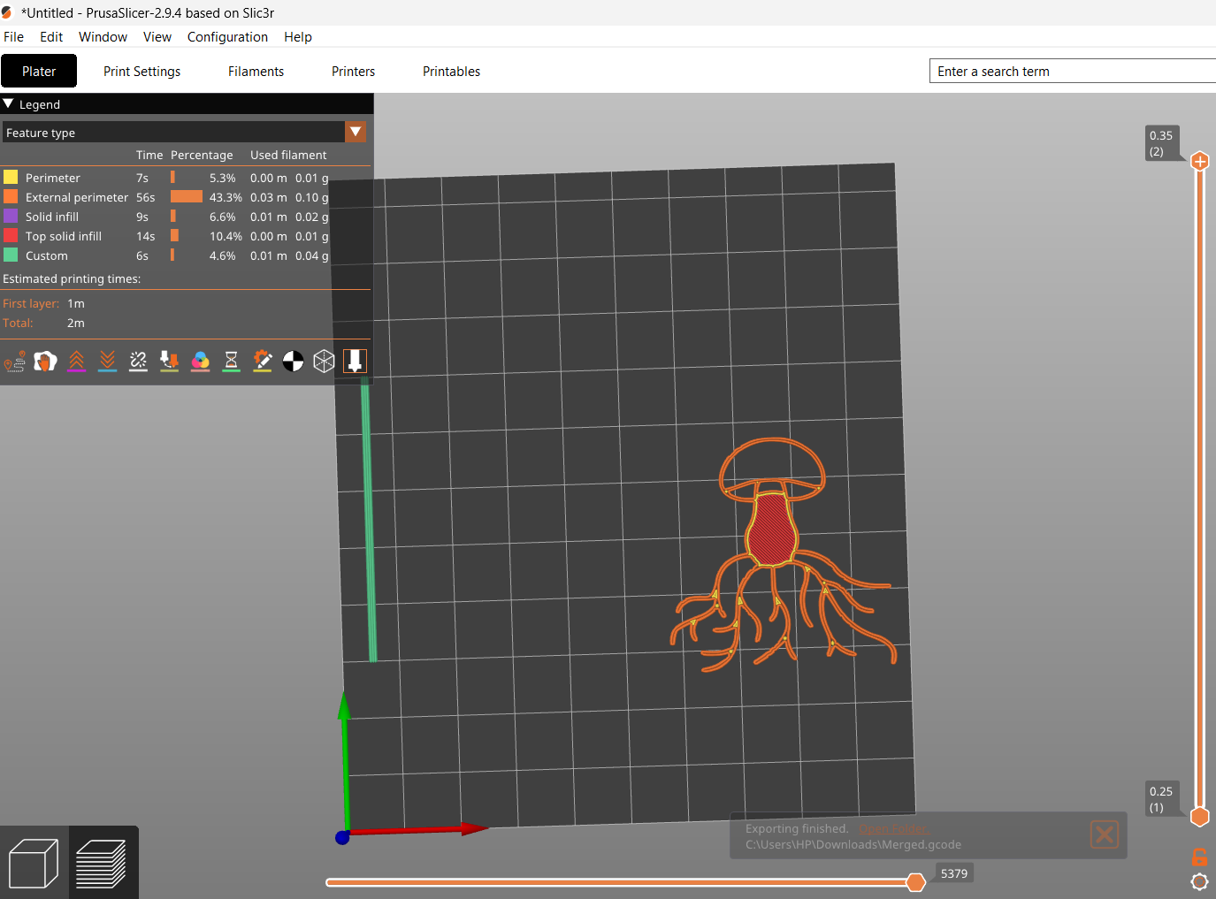Click the Time column header
This screenshot has width=1216, height=899.
[x=149, y=155]
